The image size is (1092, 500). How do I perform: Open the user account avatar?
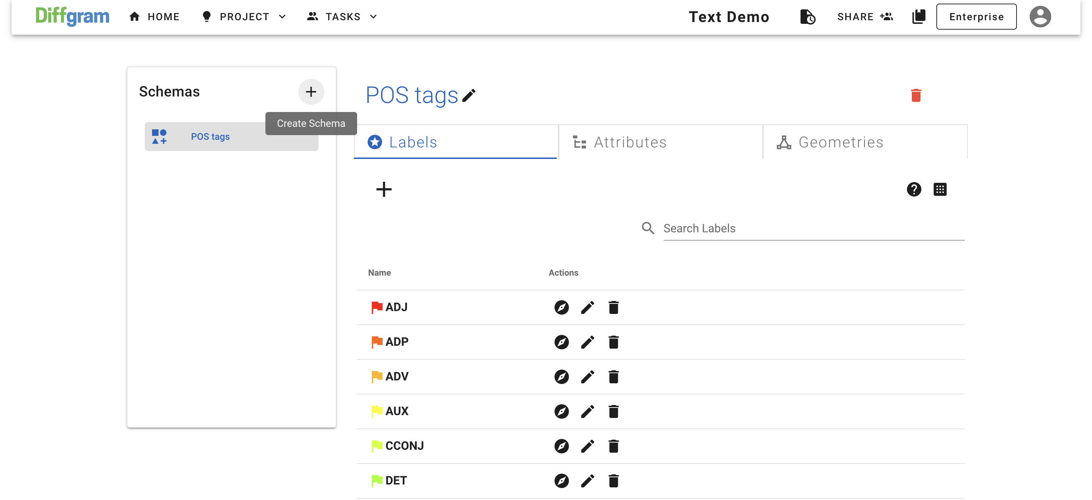point(1040,17)
